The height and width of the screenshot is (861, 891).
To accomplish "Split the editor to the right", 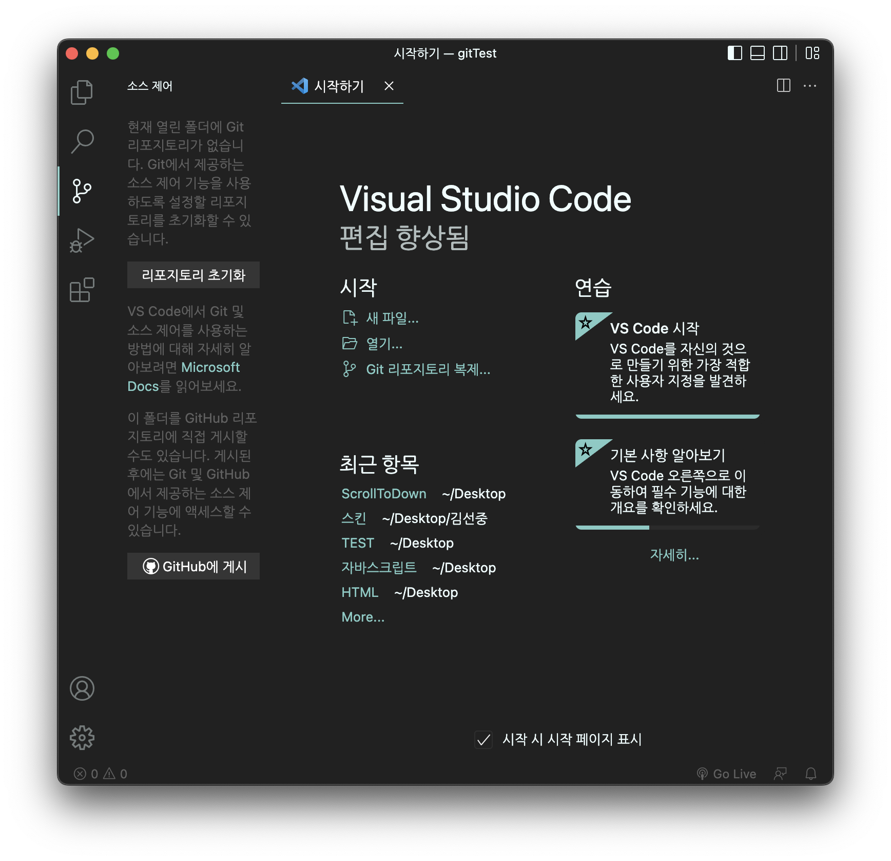I will 784,86.
